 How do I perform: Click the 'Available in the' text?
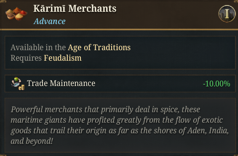pos(38,47)
